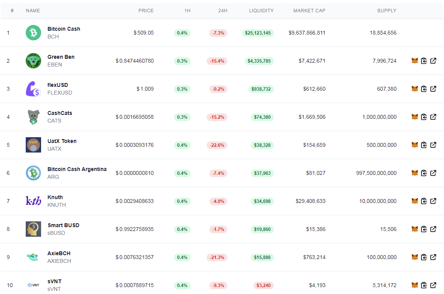Sort table by PRICE column header
The height and width of the screenshot is (294, 444).
pos(146,10)
